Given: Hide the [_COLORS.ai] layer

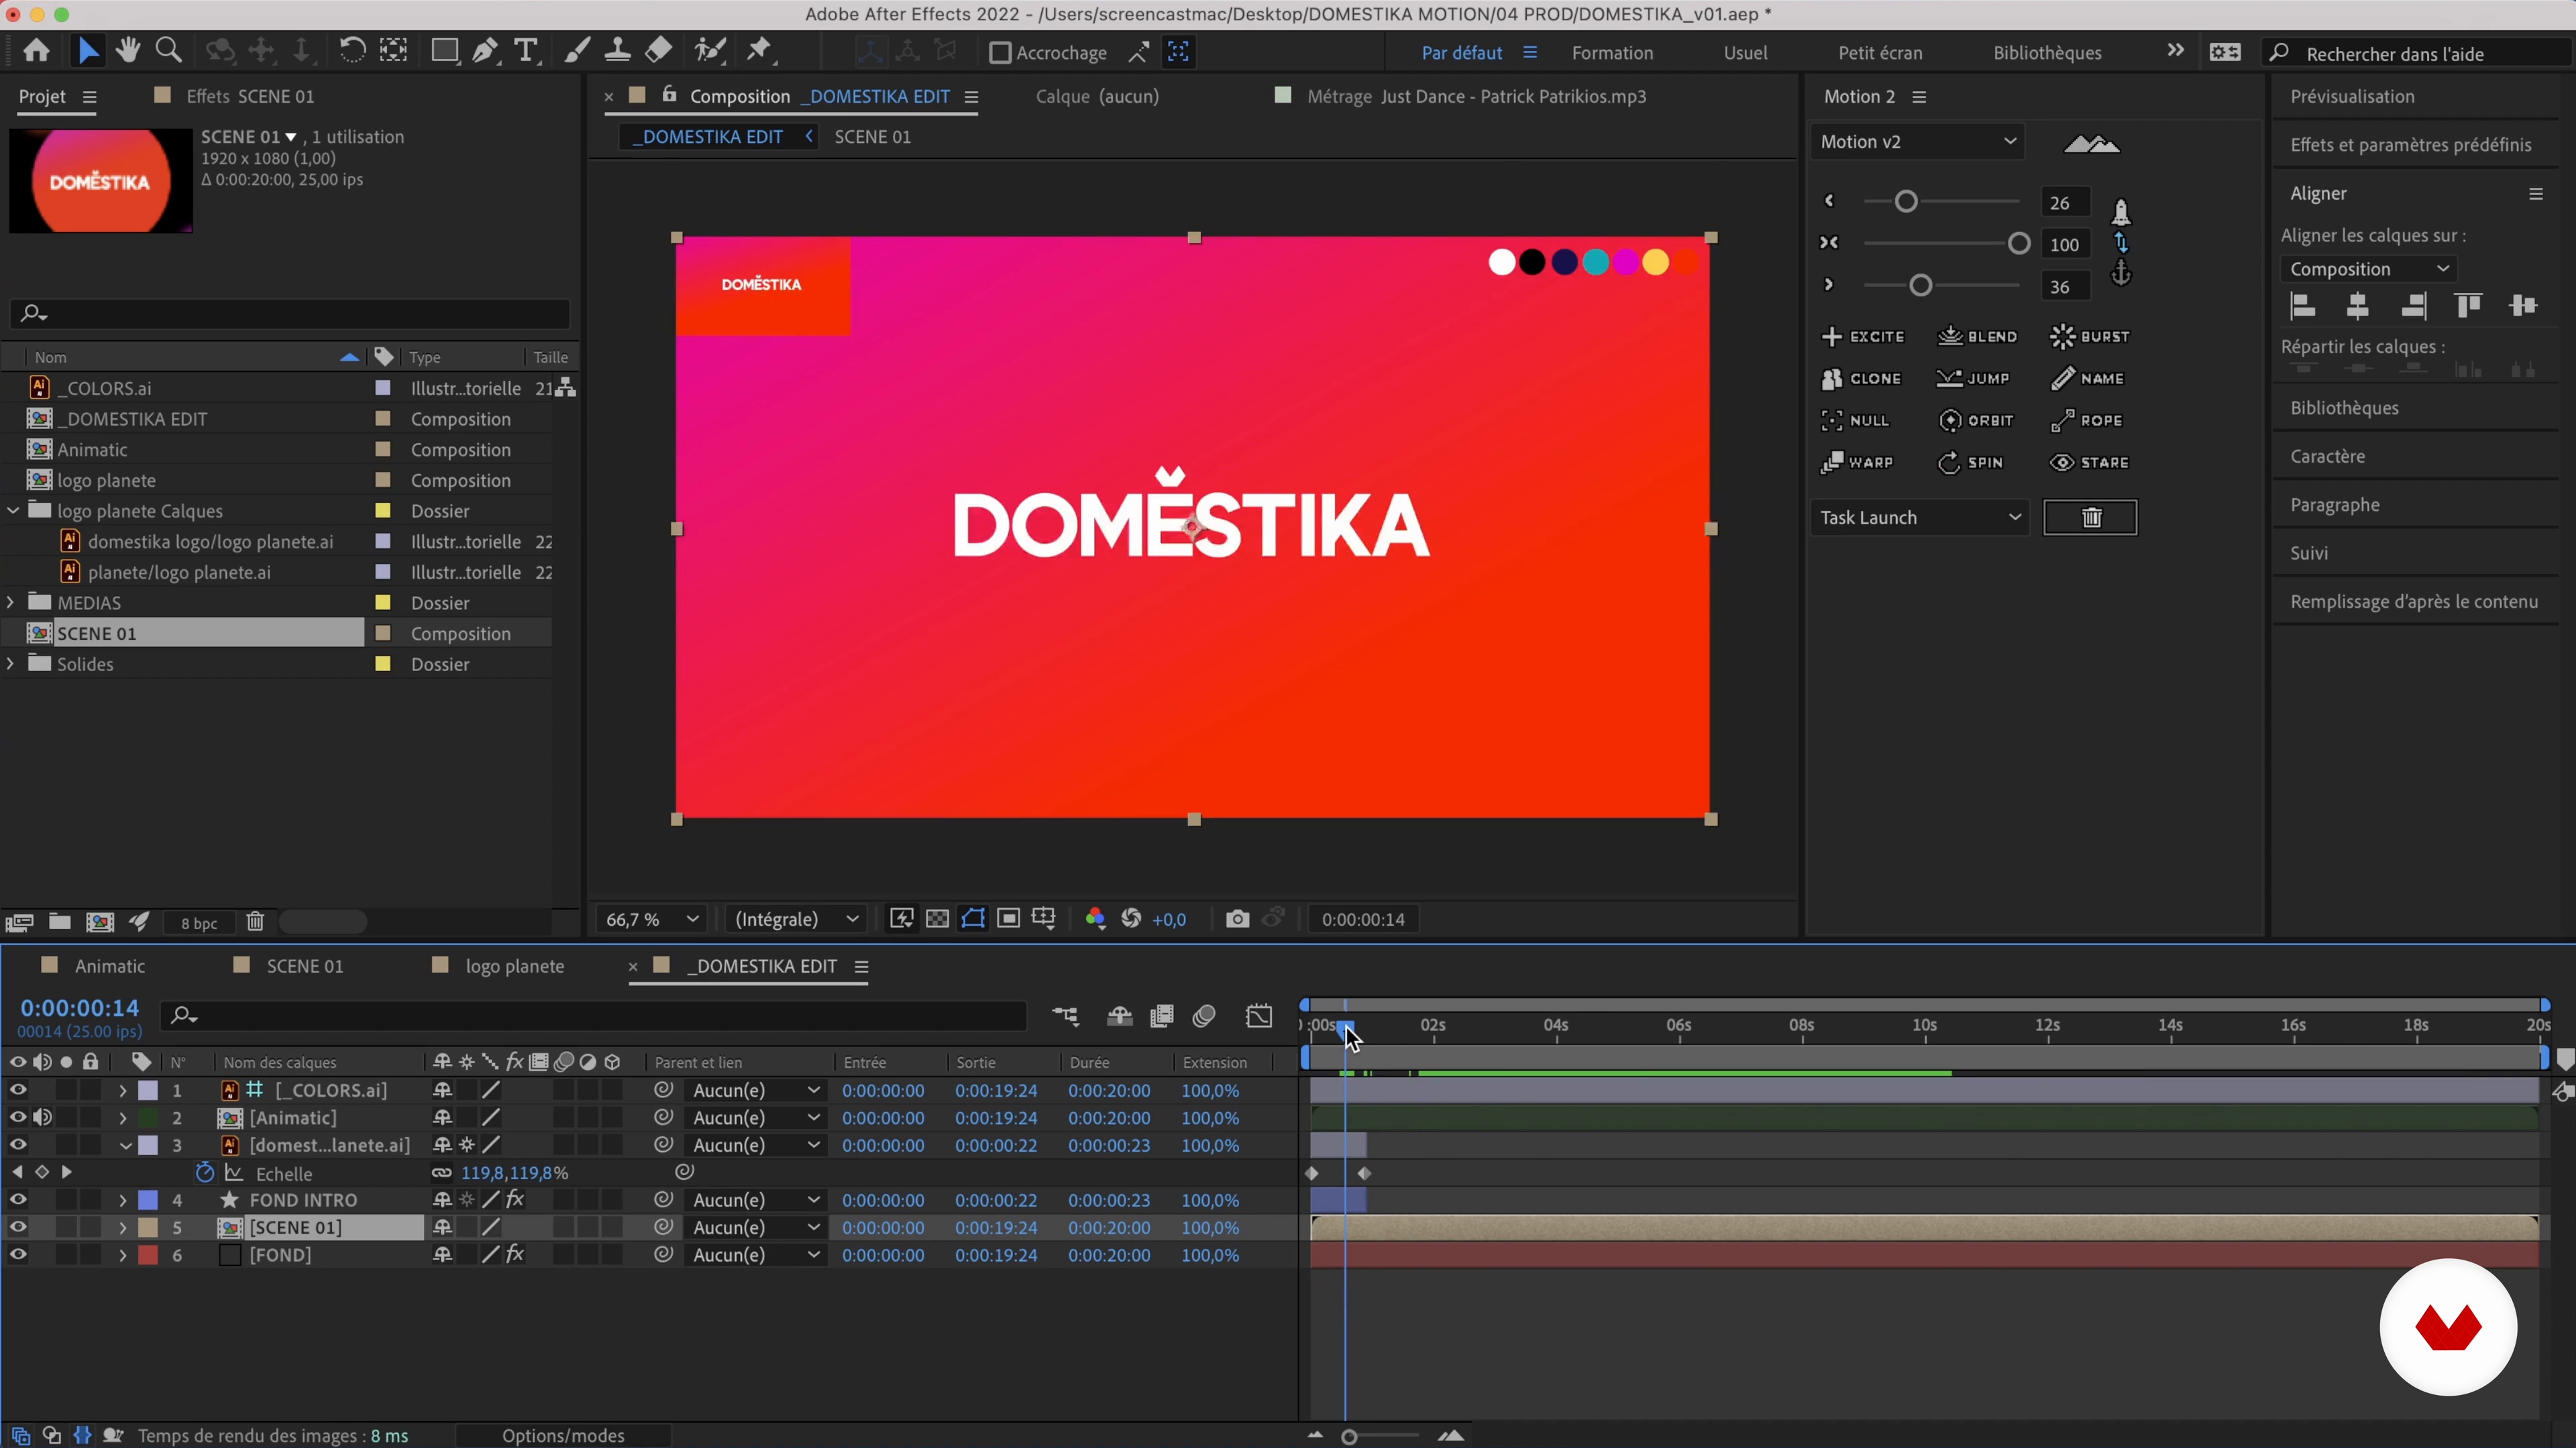Looking at the screenshot, I should point(18,1090).
